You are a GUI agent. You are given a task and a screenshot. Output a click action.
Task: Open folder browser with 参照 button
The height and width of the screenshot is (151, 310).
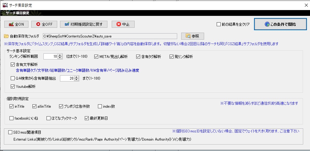pyautogui.click(x=192, y=36)
